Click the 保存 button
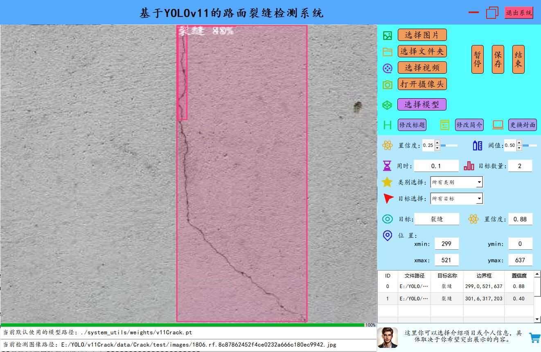 pyautogui.click(x=498, y=59)
